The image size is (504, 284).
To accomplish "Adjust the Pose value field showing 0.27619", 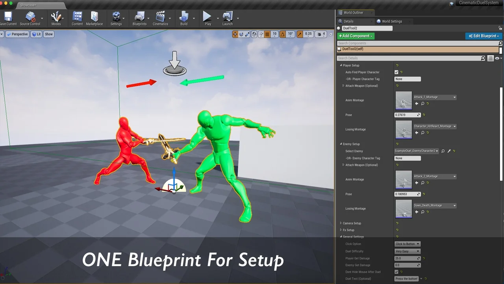I will (406, 115).
